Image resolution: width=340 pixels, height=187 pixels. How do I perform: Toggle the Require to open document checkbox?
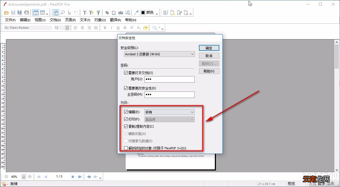click(x=126, y=73)
